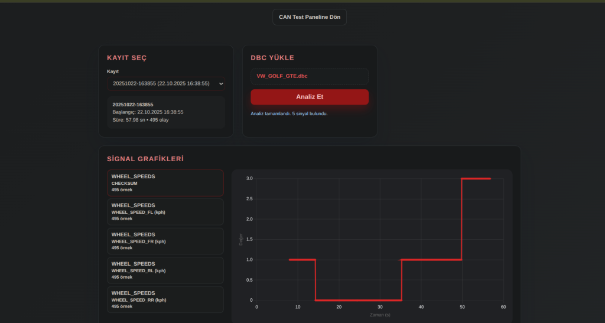This screenshot has width=605, height=323.
Task: Open the WHEEL_SPEED_RR signal graph
Action: tap(165, 299)
